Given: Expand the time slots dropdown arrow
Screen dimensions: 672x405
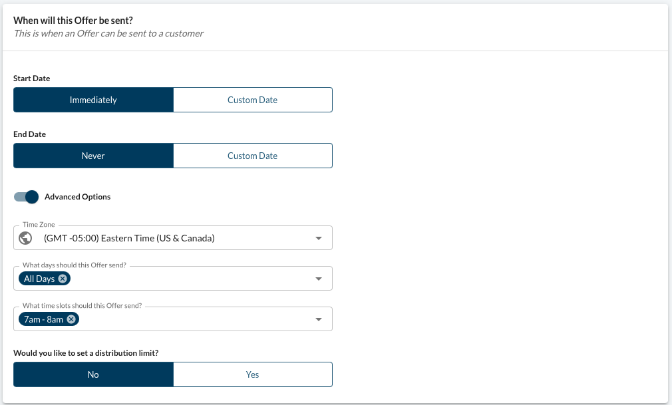Looking at the screenshot, I should click(x=319, y=319).
